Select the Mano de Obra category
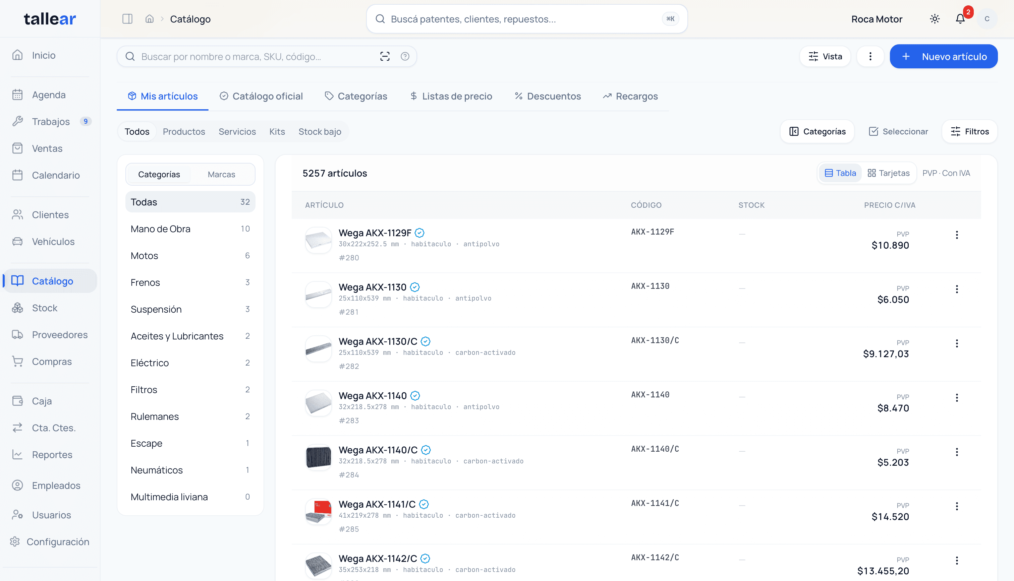The image size is (1014, 581). [190, 229]
